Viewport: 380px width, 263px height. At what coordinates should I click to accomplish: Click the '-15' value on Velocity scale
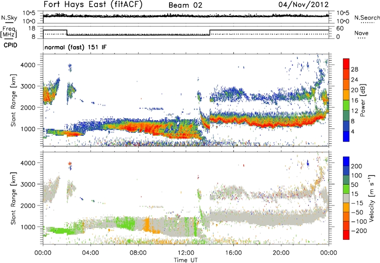(357, 203)
